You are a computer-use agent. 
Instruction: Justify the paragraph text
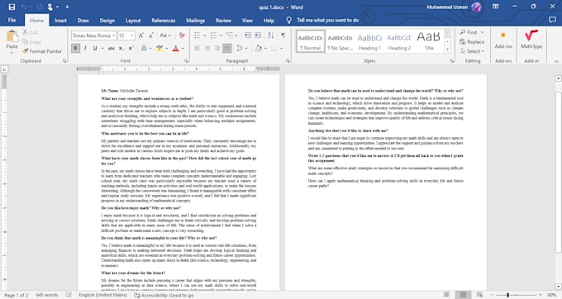227,48
